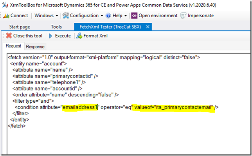The height and width of the screenshot is (156, 252).
Task: Click the closing </filter> line
Action: pyautogui.click(x=21, y=114)
